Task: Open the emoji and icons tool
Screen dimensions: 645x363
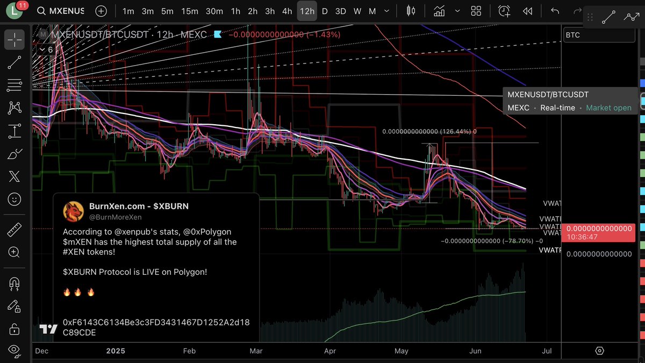Action: click(x=15, y=200)
